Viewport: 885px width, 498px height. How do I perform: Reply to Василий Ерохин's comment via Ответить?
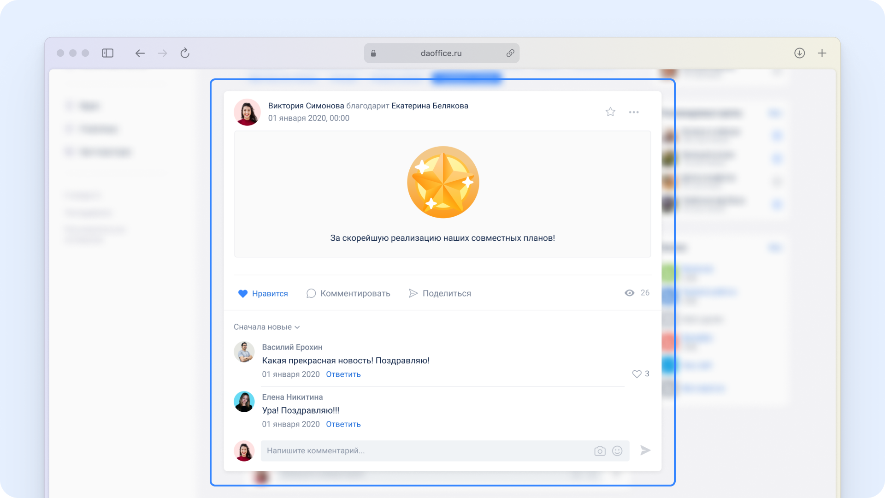(343, 374)
